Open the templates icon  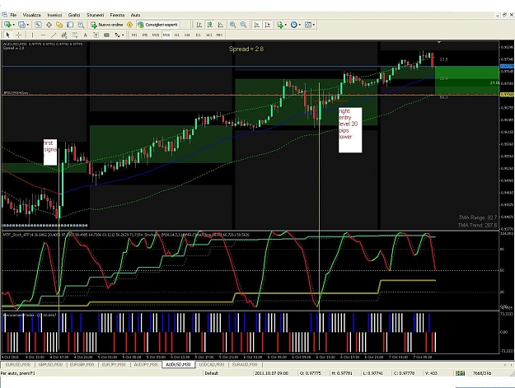[x=307, y=25]
